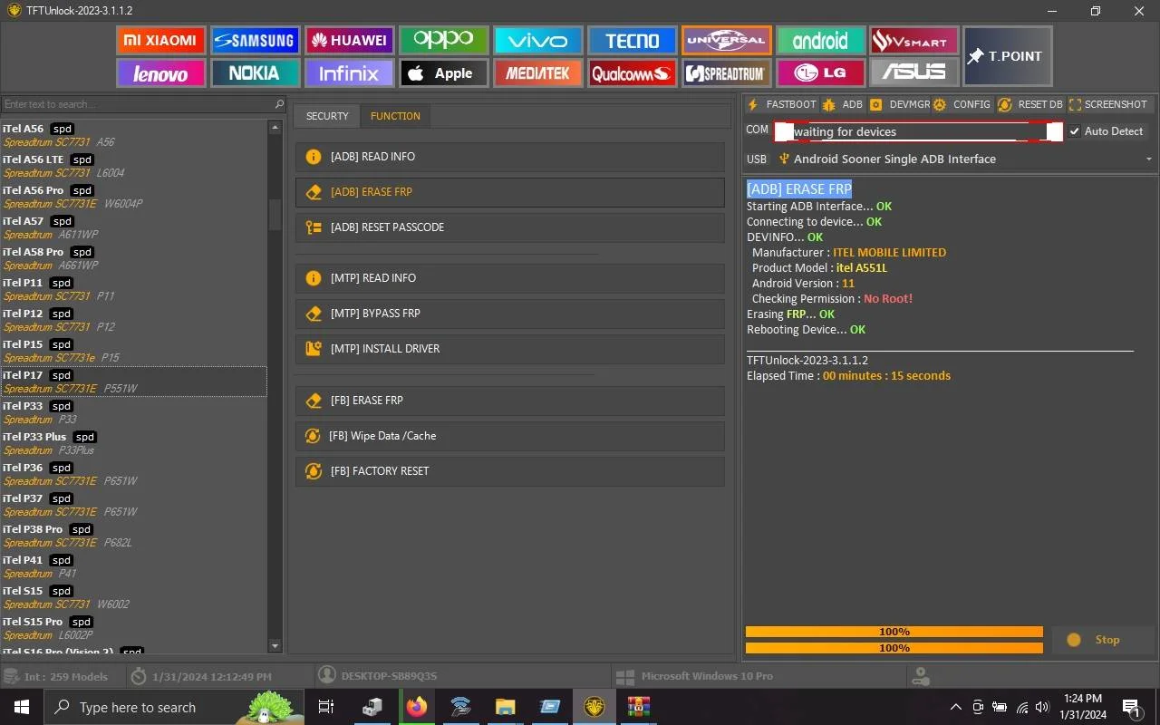Select iTel A56 LTE model
The height and width of the screenshot is (725, 1160).
click(x=133, y=166)
